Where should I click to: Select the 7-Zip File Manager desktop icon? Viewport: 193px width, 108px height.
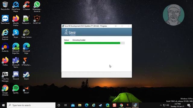[x=5, y=77]
